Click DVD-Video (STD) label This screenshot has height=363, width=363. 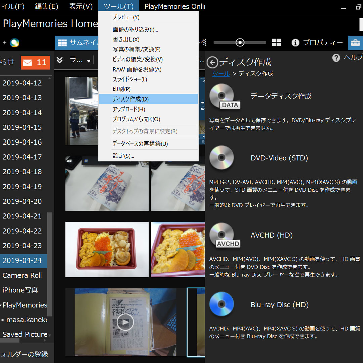tap(279, 158)
